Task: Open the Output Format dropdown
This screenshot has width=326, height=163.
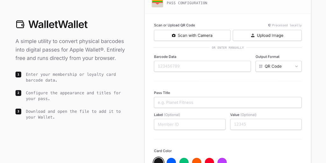Action: pos(278,66)
